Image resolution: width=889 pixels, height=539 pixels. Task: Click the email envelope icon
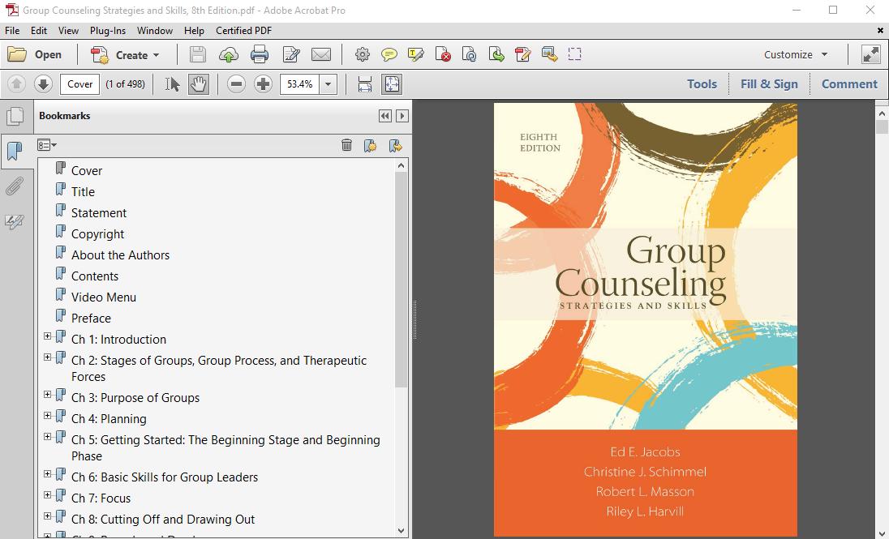[x=321, y=55]
